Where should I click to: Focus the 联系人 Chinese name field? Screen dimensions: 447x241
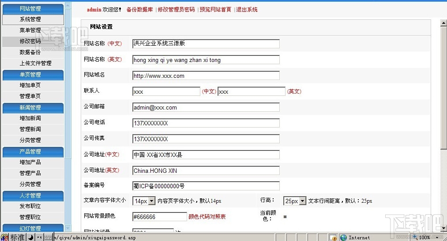click(x=166, y=91)
